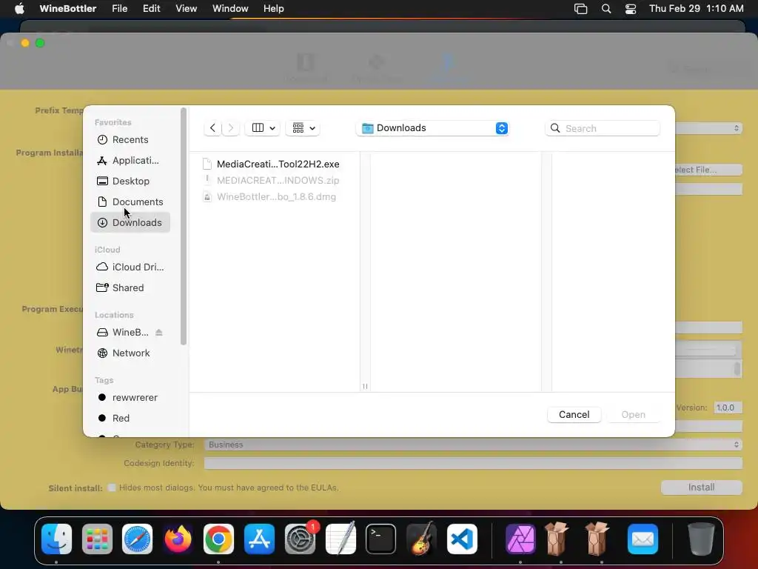Click the date and time in menu bar

click(696, 9)
